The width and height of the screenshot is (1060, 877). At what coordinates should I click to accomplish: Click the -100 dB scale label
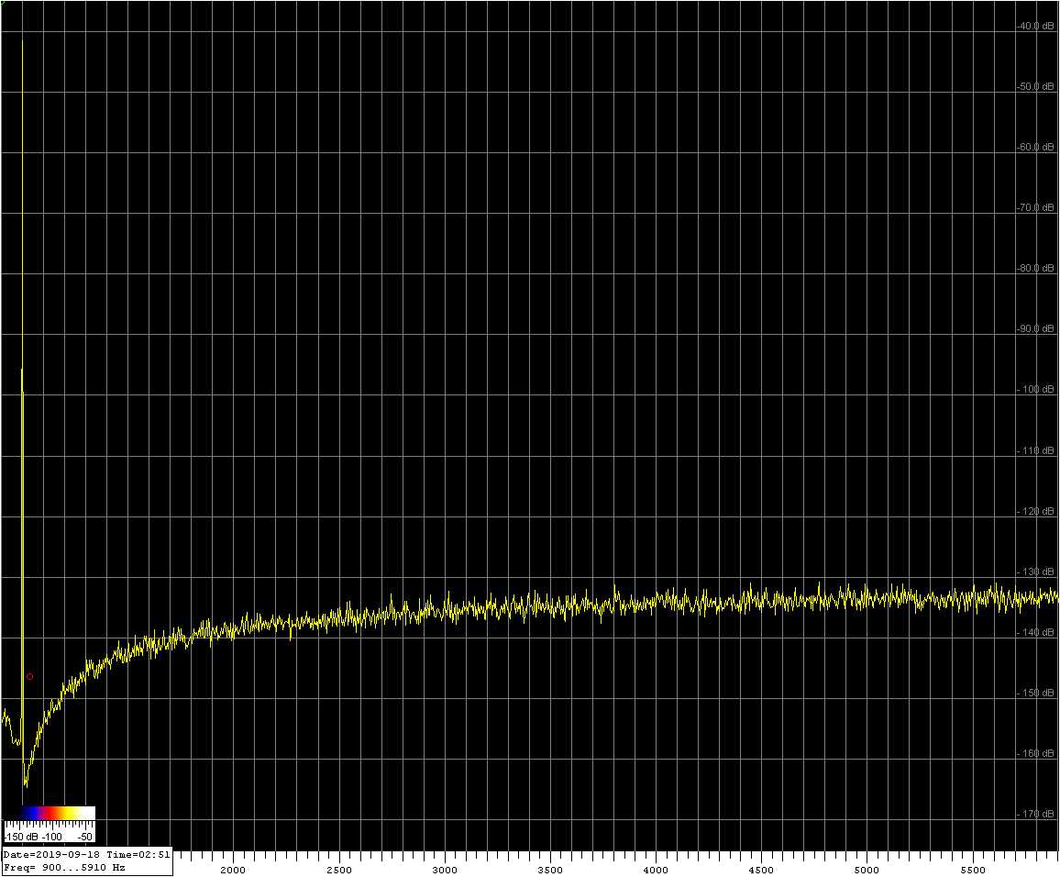[x=1036, y=390]
